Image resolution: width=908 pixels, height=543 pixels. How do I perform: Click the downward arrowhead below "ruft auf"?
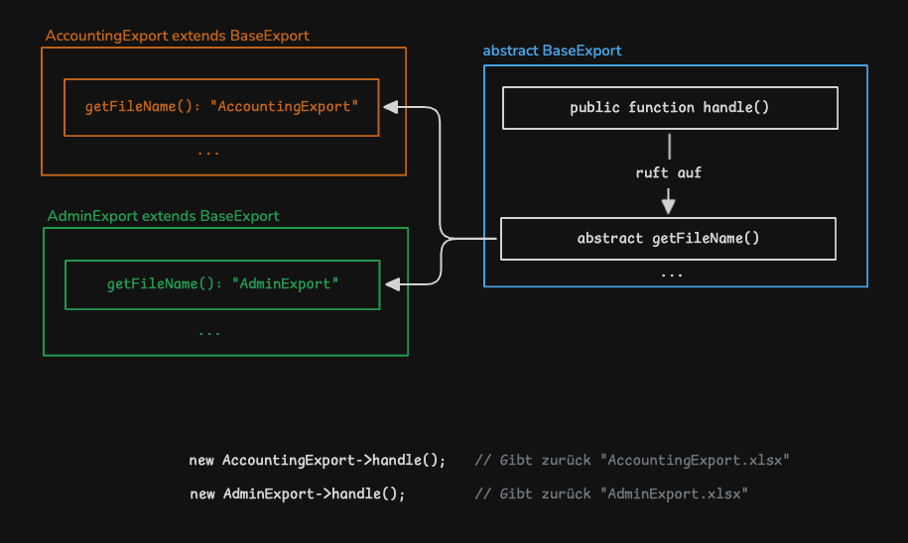click(x=669, y=205)
